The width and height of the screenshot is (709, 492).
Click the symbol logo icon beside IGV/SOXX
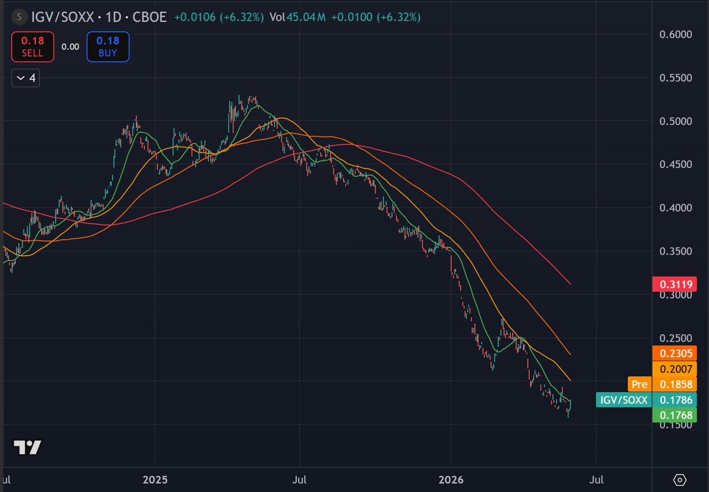click(19, 17)
